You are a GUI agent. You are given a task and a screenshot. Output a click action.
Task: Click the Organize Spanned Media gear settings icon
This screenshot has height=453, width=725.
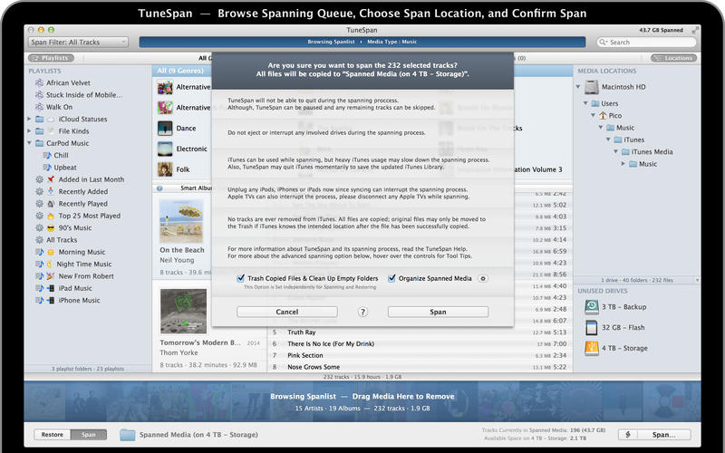[483, 278]
